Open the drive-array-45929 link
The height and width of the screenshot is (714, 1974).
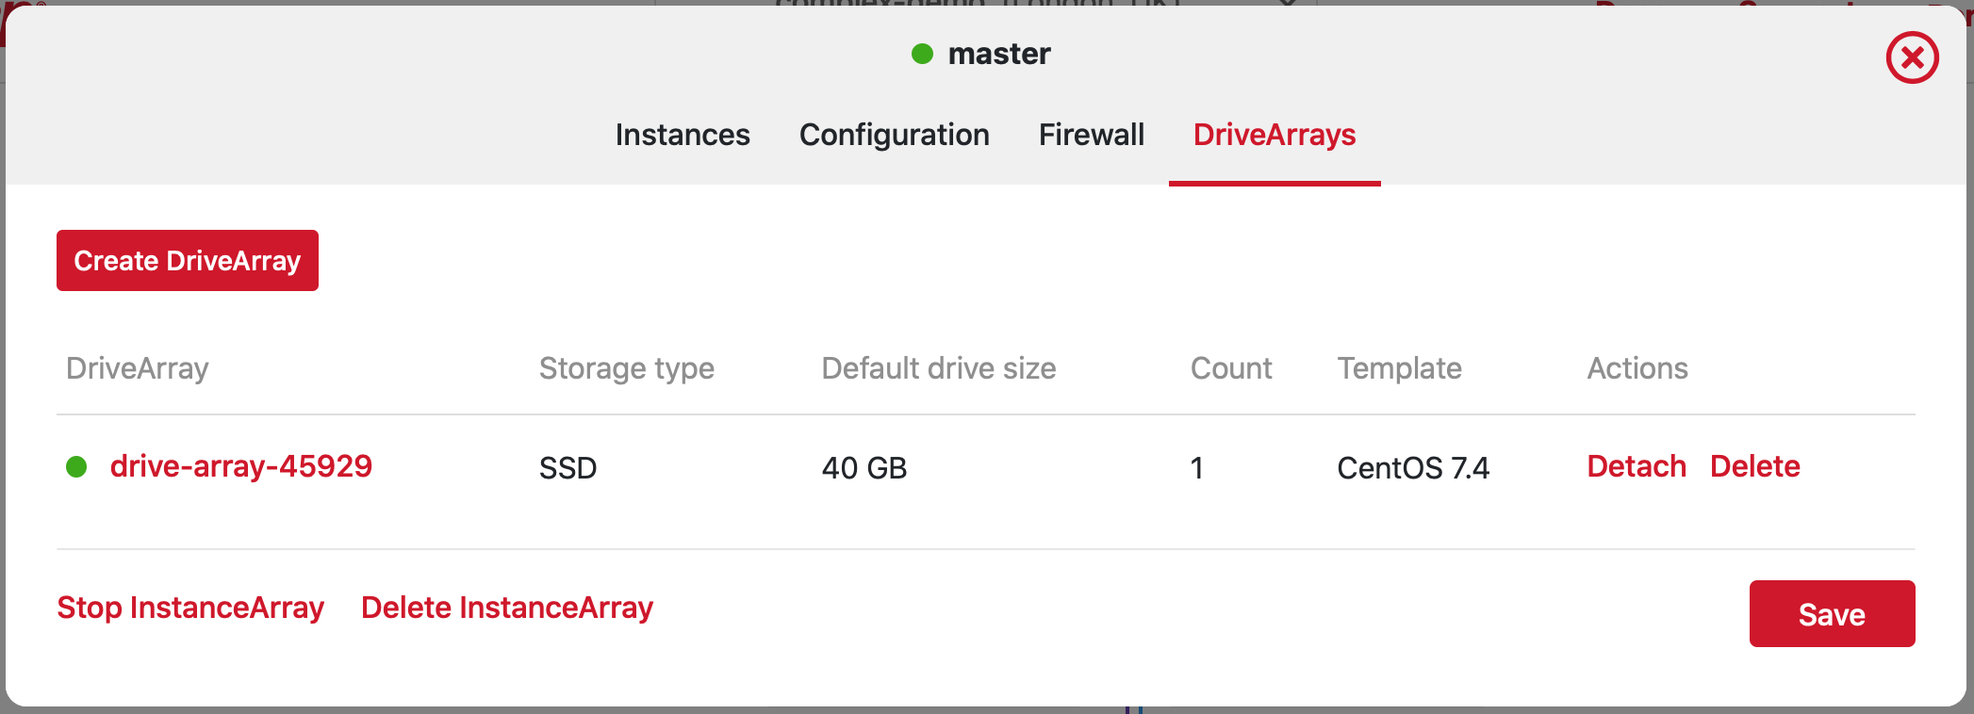click(240, 466)
